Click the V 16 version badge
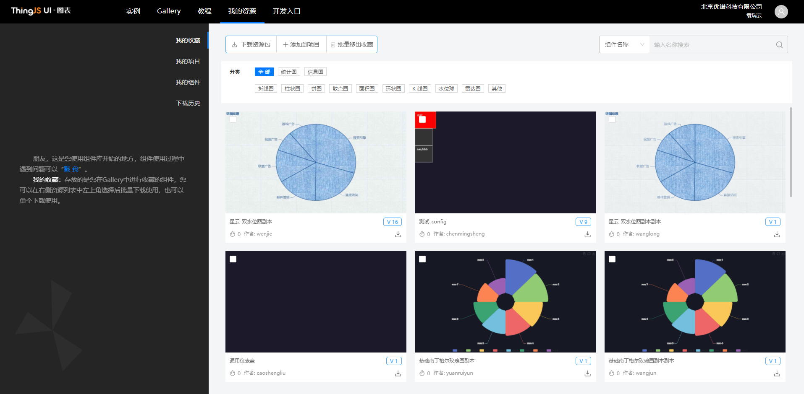Screen dimensions: 804x394 (x=393, y=222)
